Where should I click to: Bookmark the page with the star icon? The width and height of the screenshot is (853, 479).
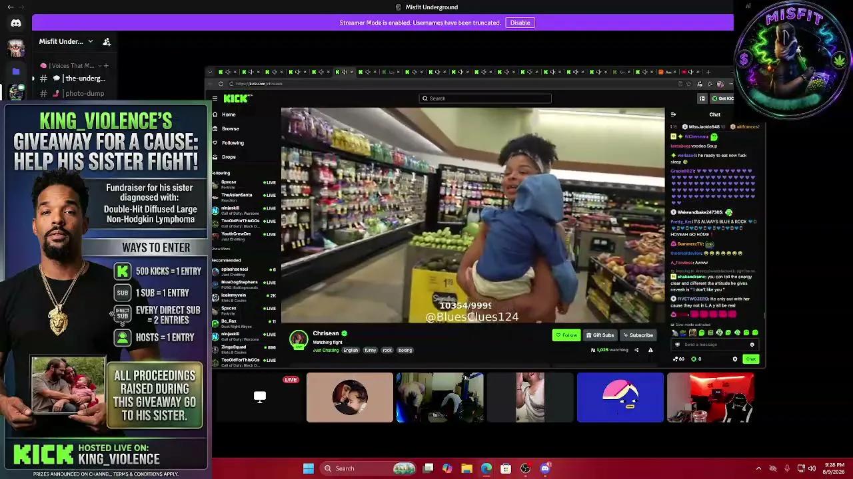[689, 84]
